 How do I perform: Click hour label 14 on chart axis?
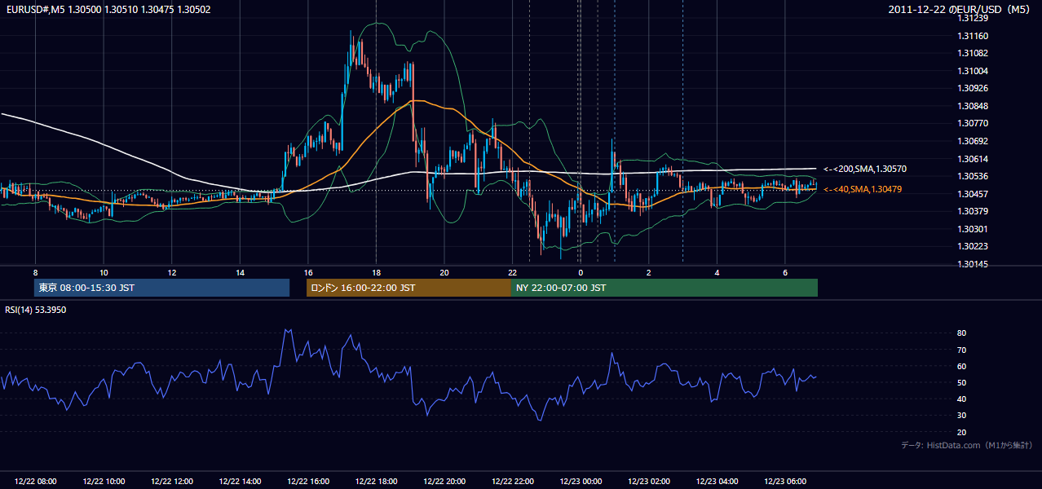(x=240, y=272)
